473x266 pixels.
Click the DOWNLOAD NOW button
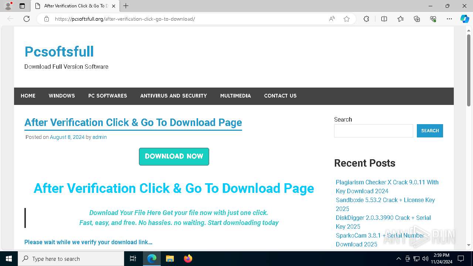(x=174, y=156)
